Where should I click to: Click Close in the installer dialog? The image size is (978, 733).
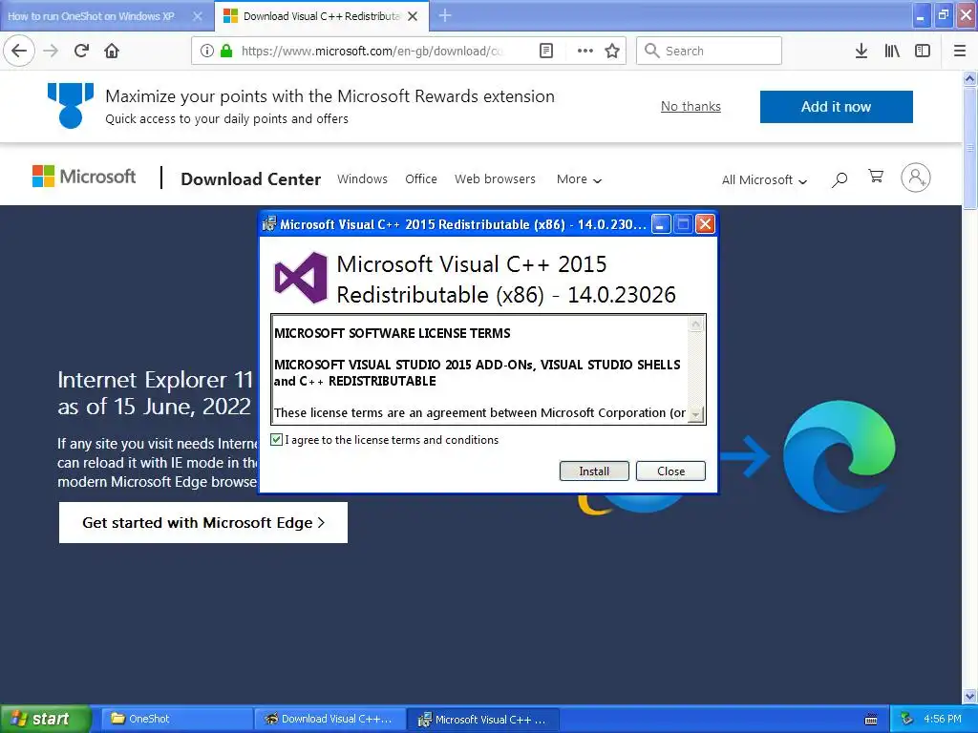(x=670, y=471)
